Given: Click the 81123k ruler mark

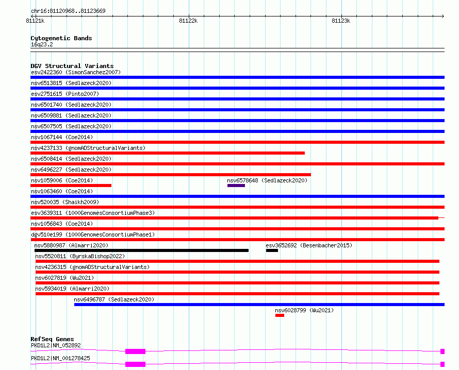Looking at the screenshot, I should [341, 21].
